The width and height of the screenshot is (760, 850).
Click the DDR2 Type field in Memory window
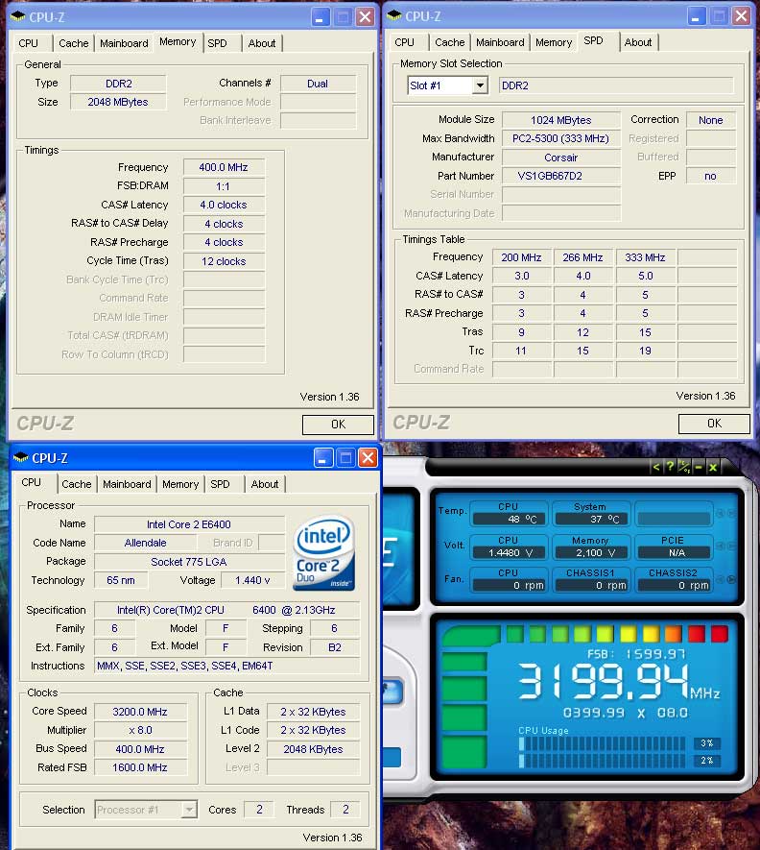point(118,84)
